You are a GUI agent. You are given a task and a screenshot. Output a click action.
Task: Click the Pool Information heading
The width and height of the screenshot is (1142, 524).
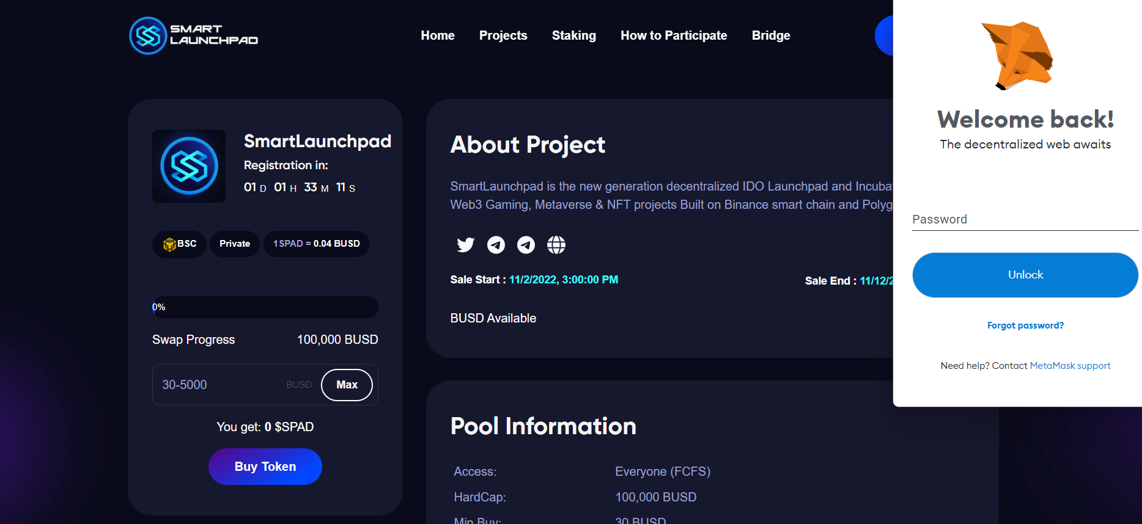coord(543,426)
